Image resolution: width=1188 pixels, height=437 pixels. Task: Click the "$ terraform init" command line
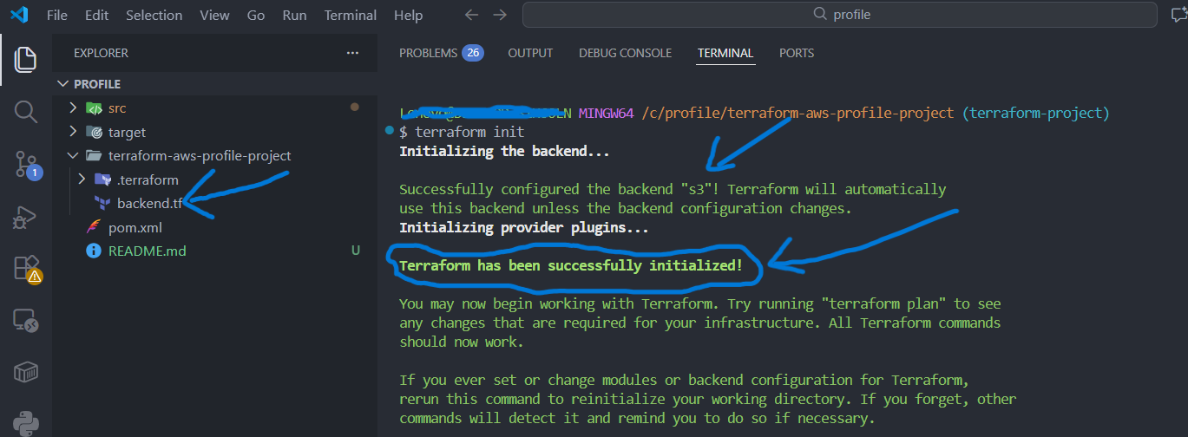coord(462,133)
